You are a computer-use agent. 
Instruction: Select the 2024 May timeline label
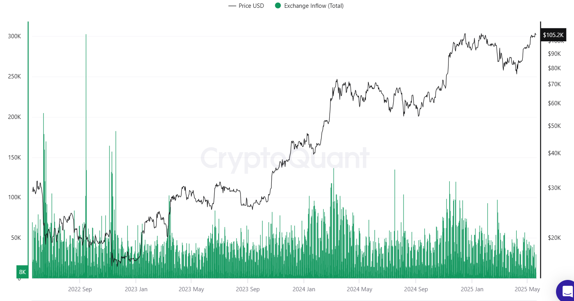359,289
